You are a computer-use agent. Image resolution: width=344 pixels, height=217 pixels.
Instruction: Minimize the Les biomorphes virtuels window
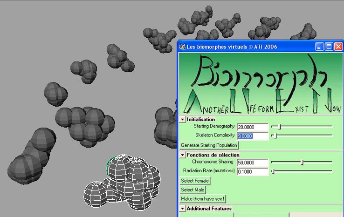tap(319, 47)
